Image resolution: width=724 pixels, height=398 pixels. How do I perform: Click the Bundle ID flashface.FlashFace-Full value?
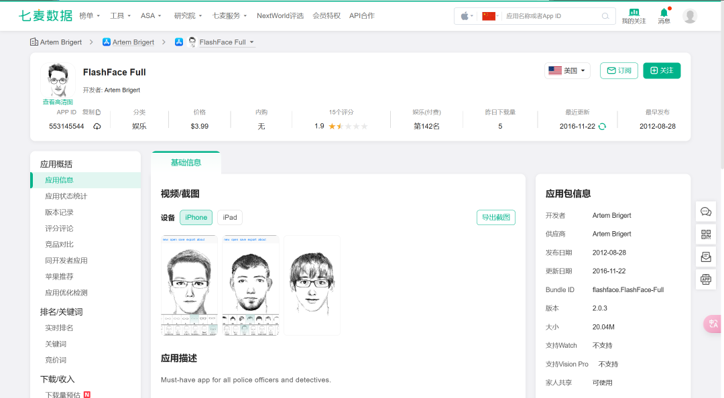628,290
